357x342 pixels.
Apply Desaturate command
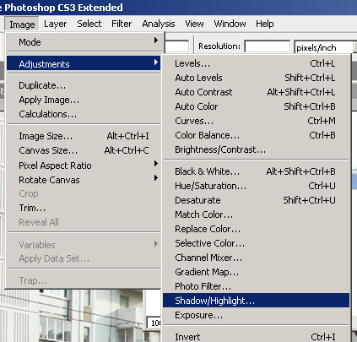(256, 200)
